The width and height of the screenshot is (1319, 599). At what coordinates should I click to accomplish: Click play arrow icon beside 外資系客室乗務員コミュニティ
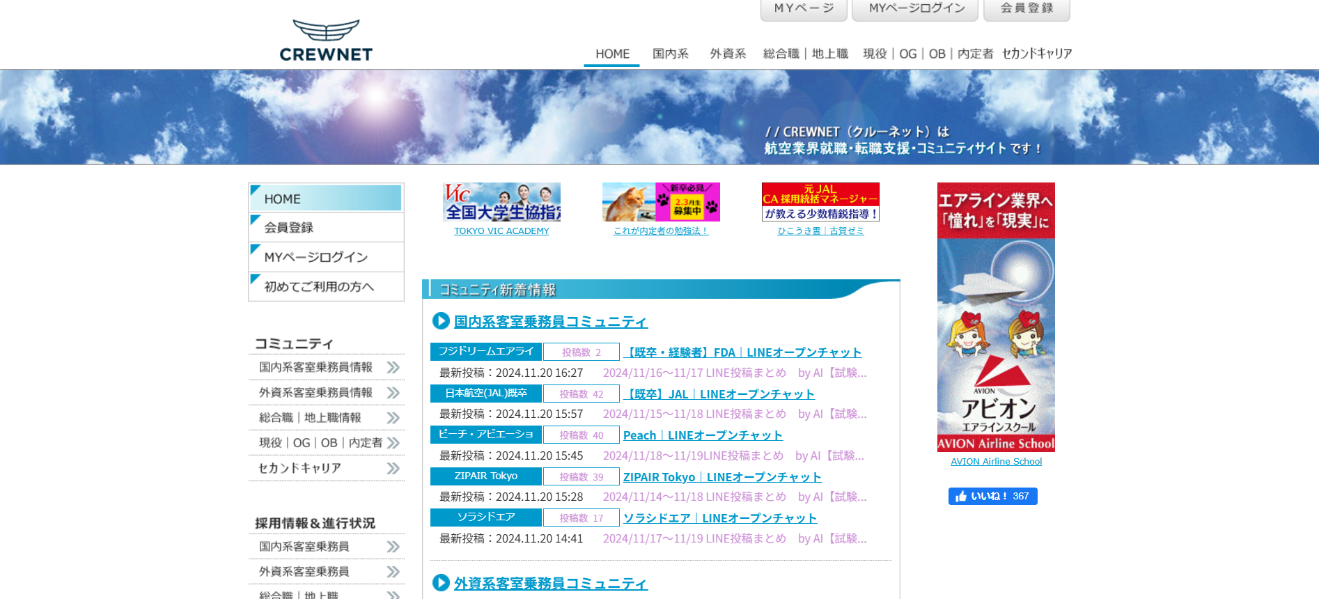click(441, 583)
